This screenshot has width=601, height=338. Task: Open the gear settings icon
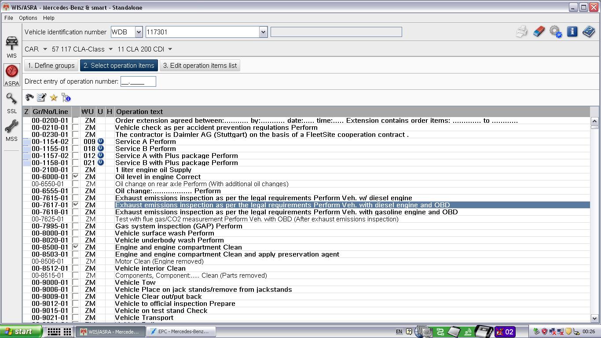point(555,32)
